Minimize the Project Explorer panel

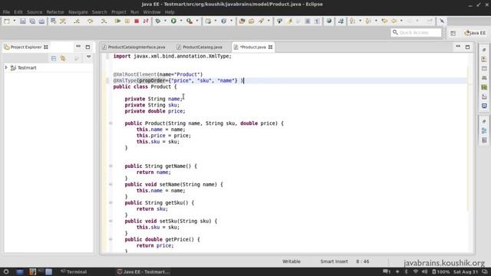(x=78, y=47)
